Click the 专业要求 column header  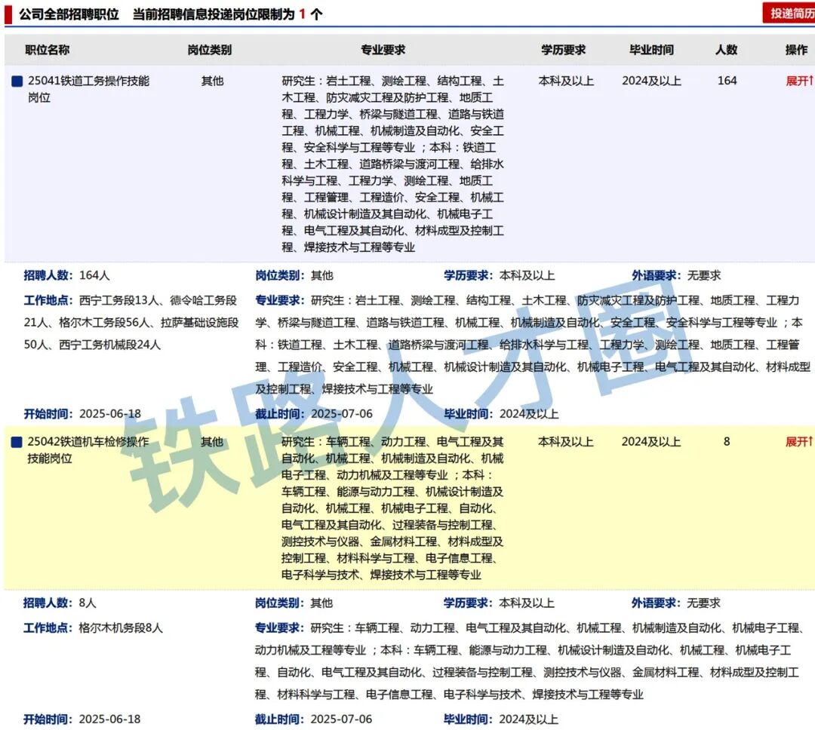(x=383, y=50)
